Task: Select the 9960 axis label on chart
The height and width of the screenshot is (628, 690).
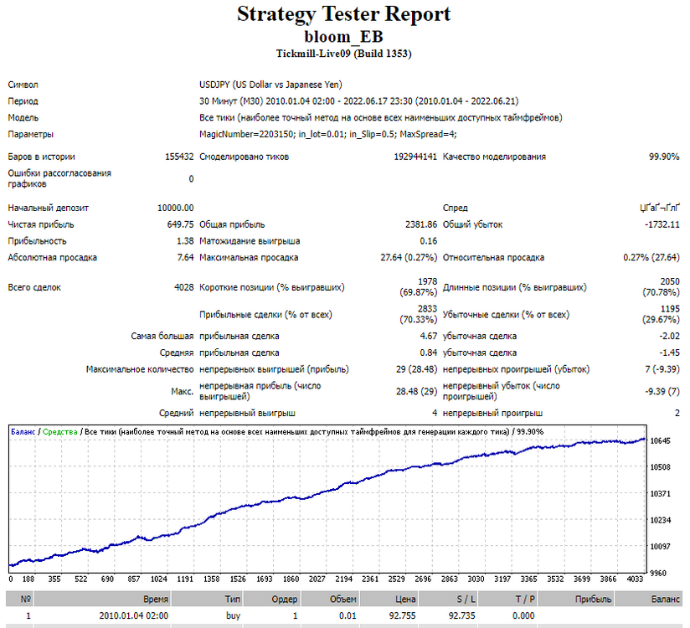Action: (x=658, y=573)
